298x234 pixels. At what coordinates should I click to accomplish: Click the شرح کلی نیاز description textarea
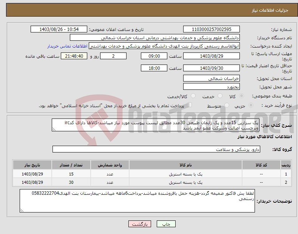coord(156,125)
